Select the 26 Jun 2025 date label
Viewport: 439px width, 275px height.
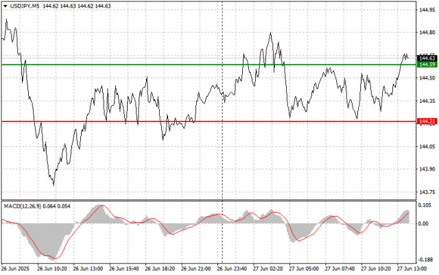point(15,269)
